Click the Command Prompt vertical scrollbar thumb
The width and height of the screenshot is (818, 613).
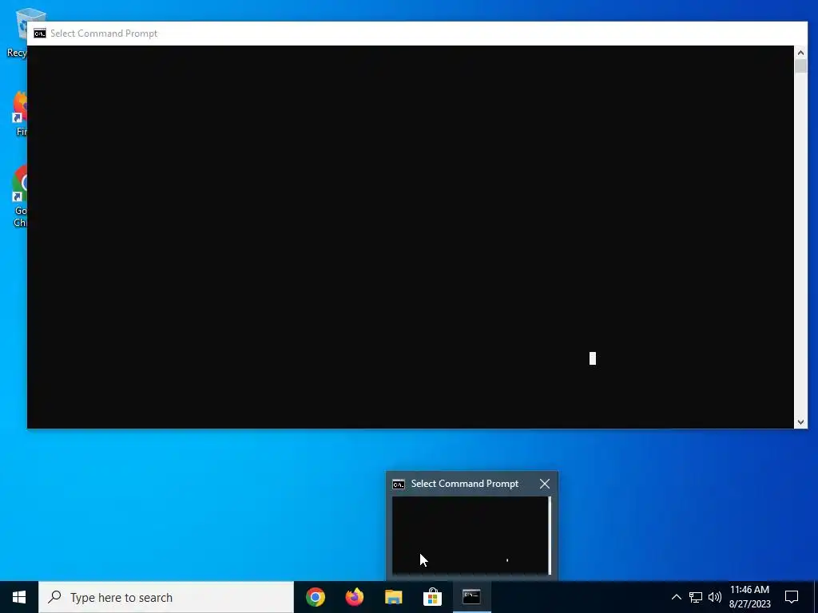pos(800,66)
